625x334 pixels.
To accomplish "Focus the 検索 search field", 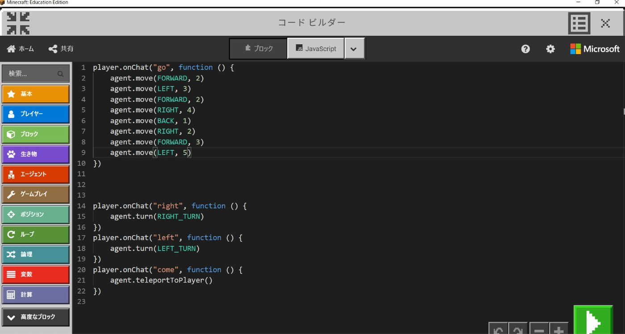I will (x=36, y=74).
